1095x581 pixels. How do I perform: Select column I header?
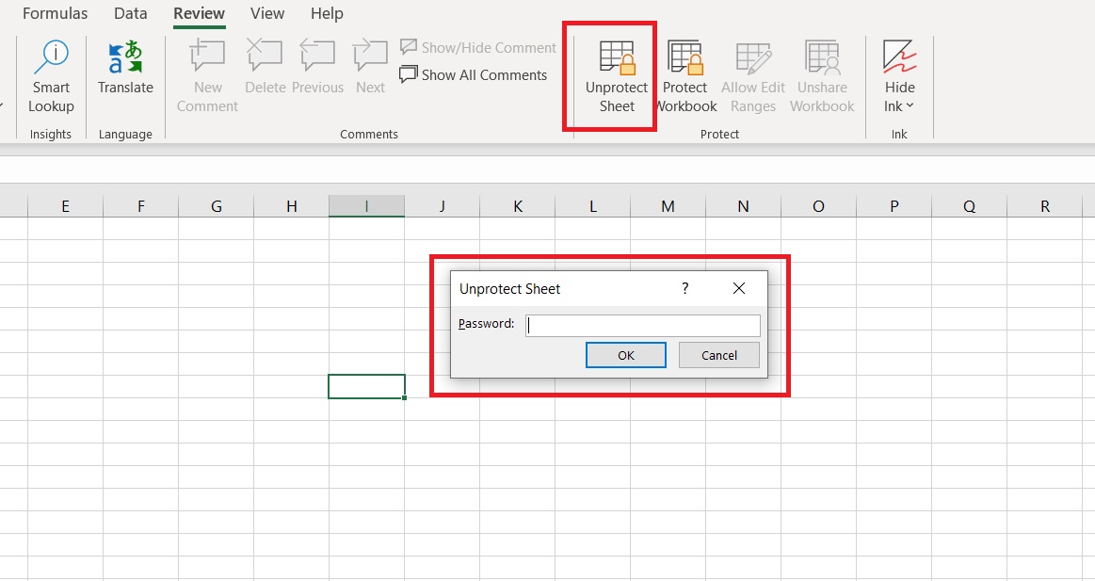click(366, 206)
